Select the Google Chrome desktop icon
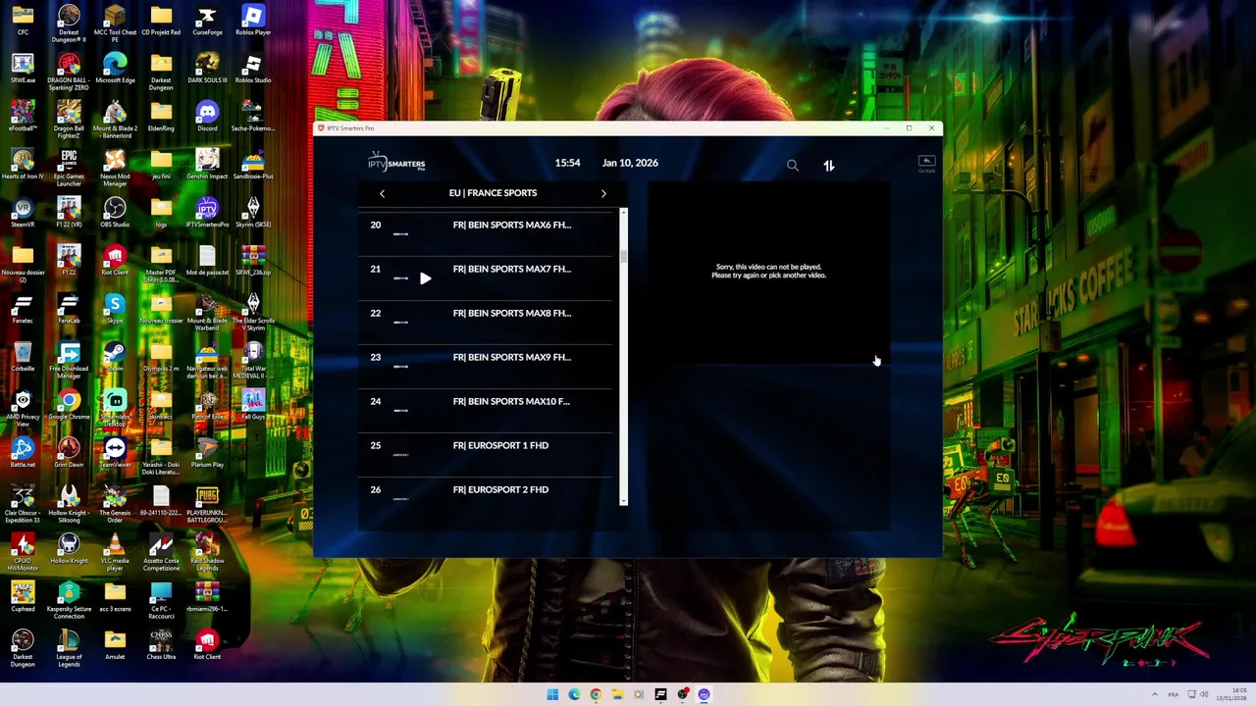This screenshot has width=1256, height=706. coord(69,405)
